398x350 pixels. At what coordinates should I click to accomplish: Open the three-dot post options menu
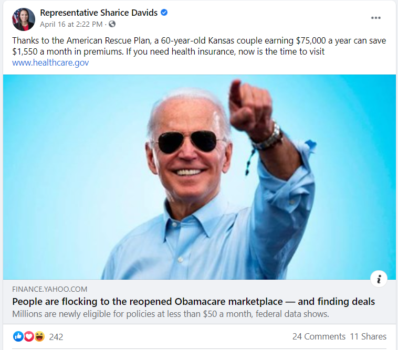(x=375, y=18)
